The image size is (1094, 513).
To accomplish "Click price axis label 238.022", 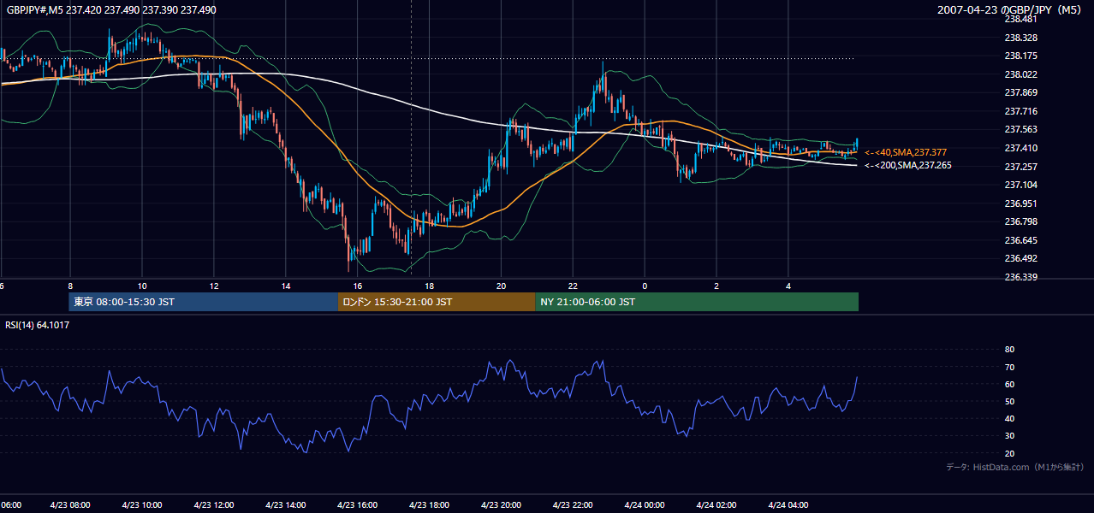I will [1020, 74].
